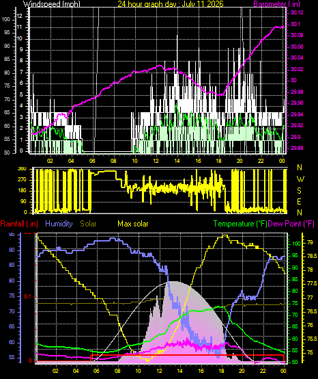The height and width of the screenshot is (379, 318).
Task: Click the 06 hour marker on wind graph
Action: pyautogui.click(x=92, y=161)
